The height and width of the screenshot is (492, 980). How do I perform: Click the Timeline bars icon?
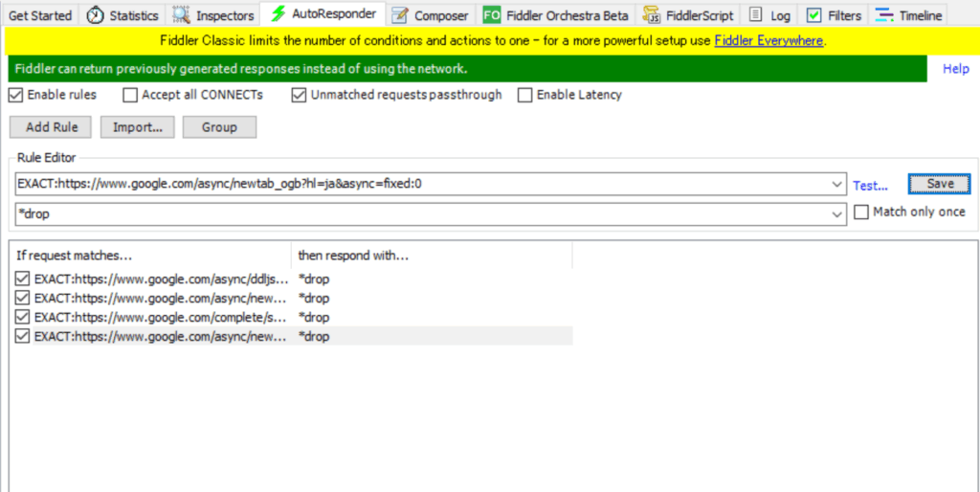[884, 15]
